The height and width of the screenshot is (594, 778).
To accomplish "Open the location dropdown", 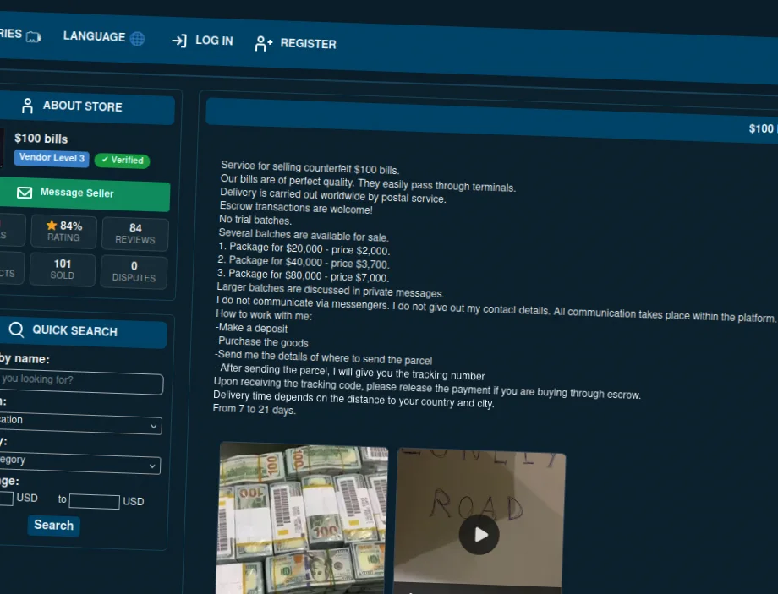I will point(79,422).
